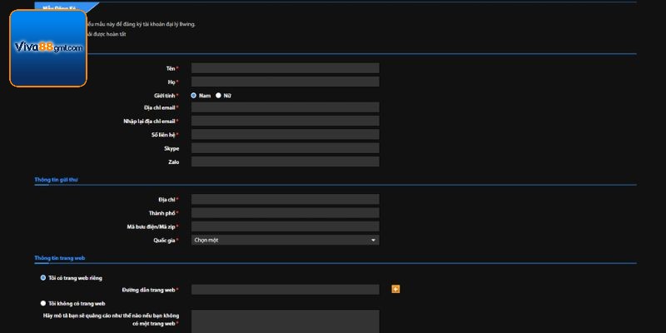Select the Nữ gender option

218,95
